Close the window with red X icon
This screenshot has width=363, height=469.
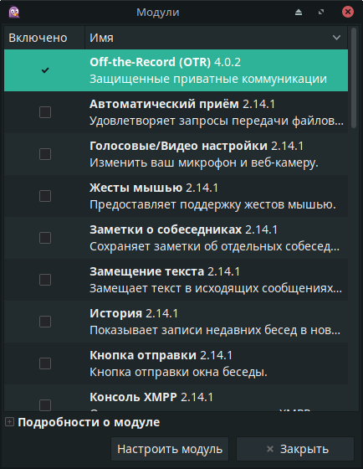tap(348, 12)
